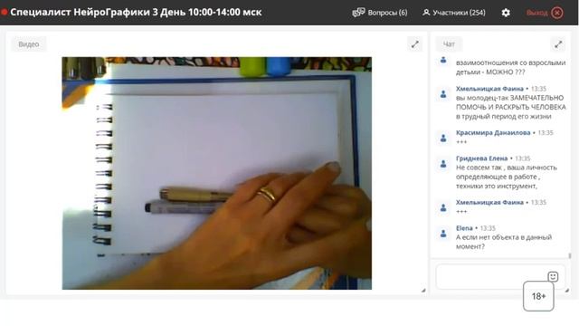Click the questions speech-bubble icon
The height and width of the screenshot is (326, 579).
point(358,13)
